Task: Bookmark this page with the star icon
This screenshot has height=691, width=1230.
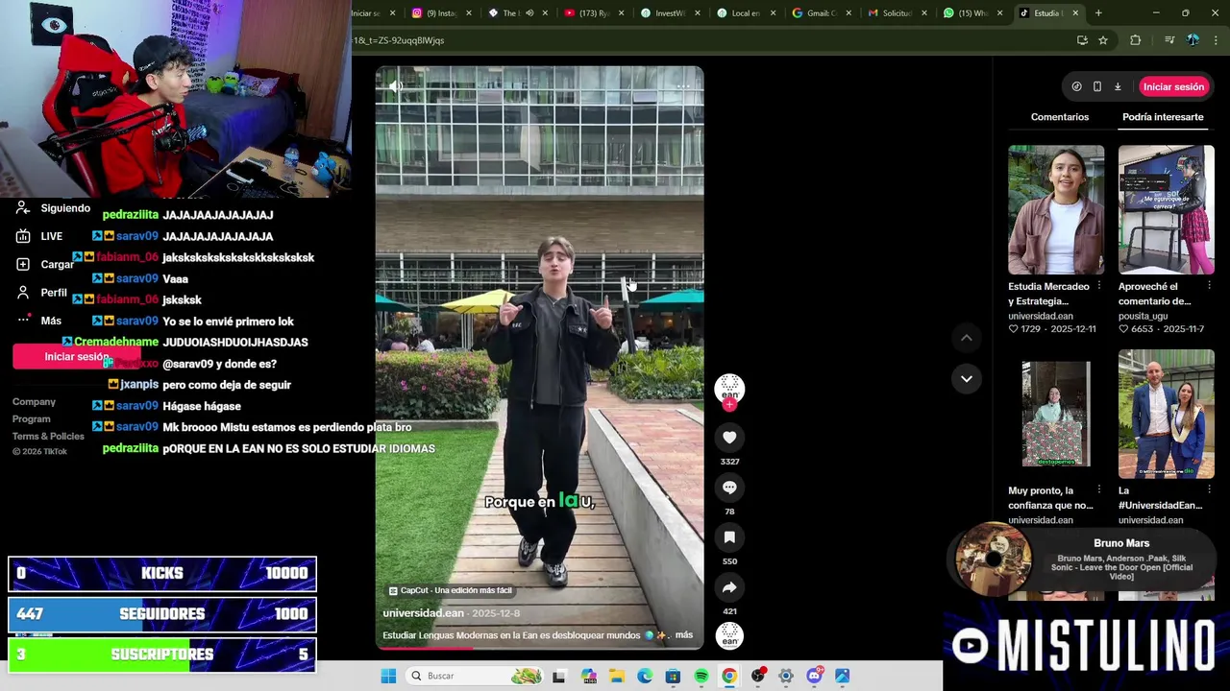Action: (1103, 40)
